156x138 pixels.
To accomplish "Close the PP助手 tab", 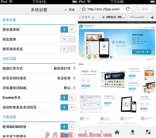I will (103, 17).
